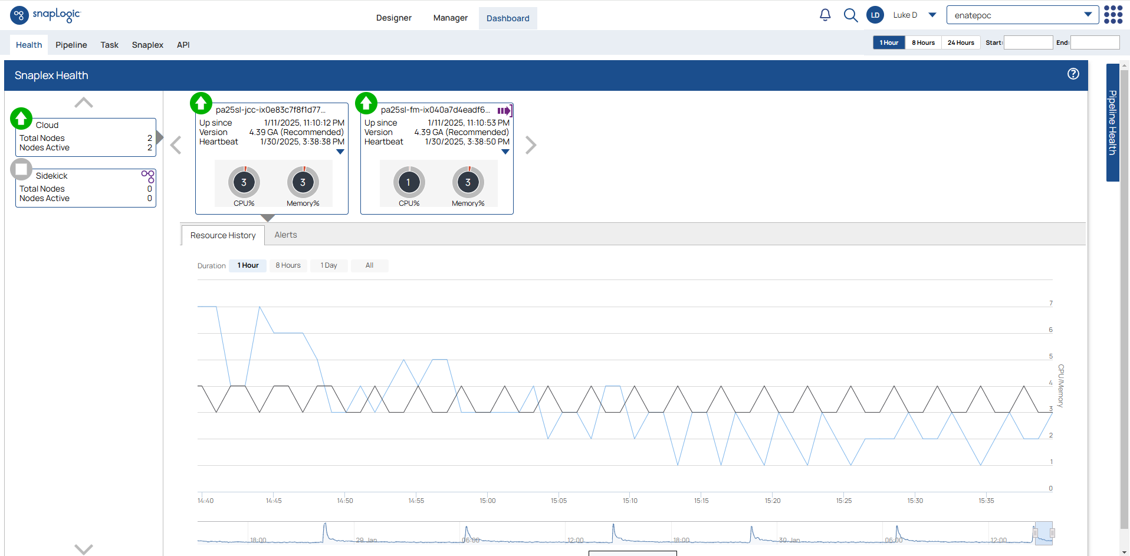
Task: Click the search magnifier icon
Action: (850, 15)
